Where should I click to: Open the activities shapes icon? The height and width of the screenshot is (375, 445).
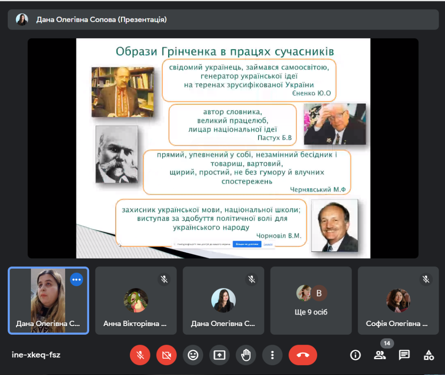tap(428, 355)
